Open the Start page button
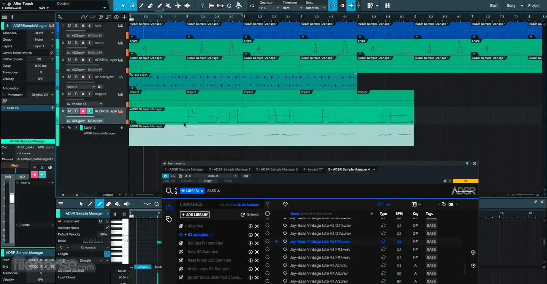The height and width of the screenshot is (284, 547). click(494, 6)
